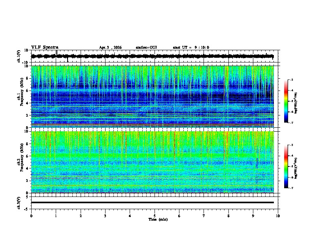This screenshot has height=242, width=313.
Task: Click the time axis end tick label "10"
Action: pos(278,216)
